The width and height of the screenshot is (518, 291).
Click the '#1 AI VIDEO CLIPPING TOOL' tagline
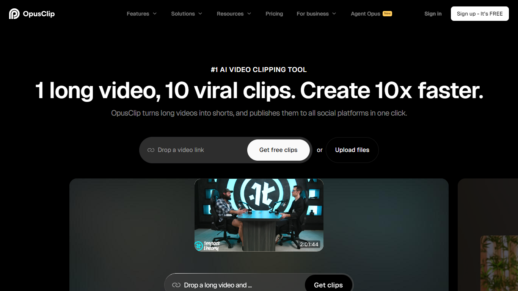pyautogui.click(x=259, y=70)
